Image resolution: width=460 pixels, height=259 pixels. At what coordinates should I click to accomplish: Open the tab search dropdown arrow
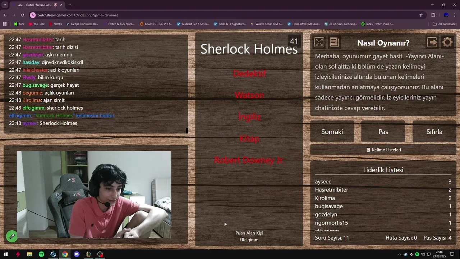click(5, 5)
